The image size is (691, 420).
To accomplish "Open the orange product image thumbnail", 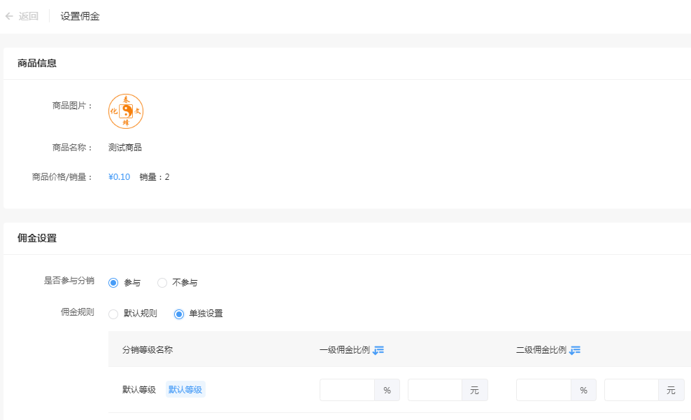I will pos(126,111).
